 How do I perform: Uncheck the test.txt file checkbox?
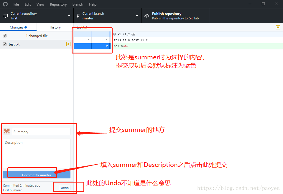(x=5, y=44)
